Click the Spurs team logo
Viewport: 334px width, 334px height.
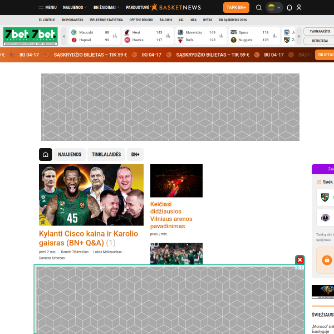(233, 32)
